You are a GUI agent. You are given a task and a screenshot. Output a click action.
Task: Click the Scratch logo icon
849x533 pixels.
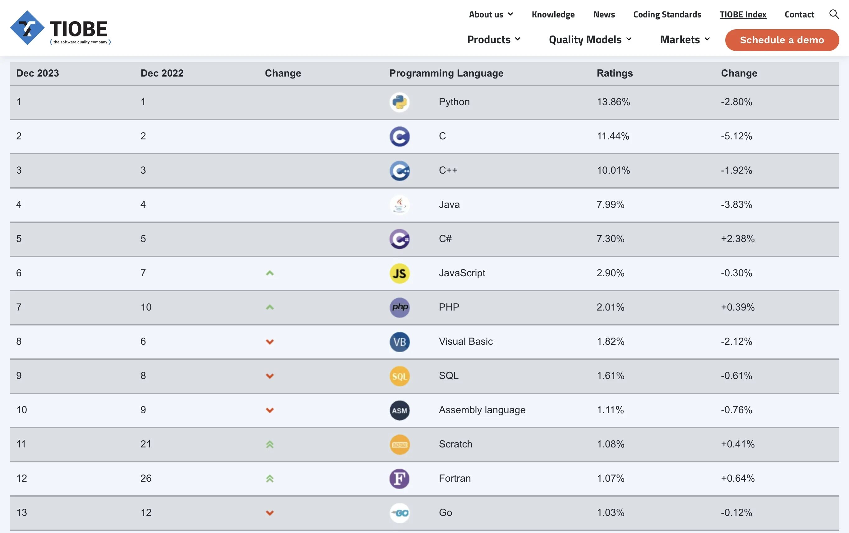(x=399, y=444)
